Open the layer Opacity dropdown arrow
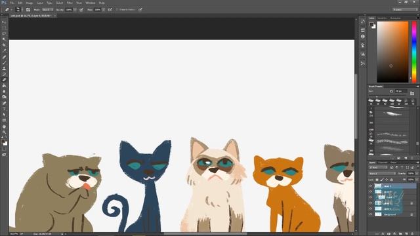This screenshot has width=420, height=236. click(x=417, y=174)
